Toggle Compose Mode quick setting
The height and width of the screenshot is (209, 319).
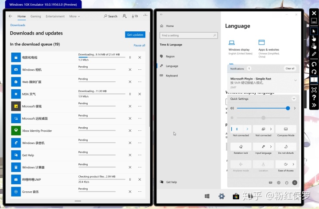pyautogui.click(x=286, y=129)
